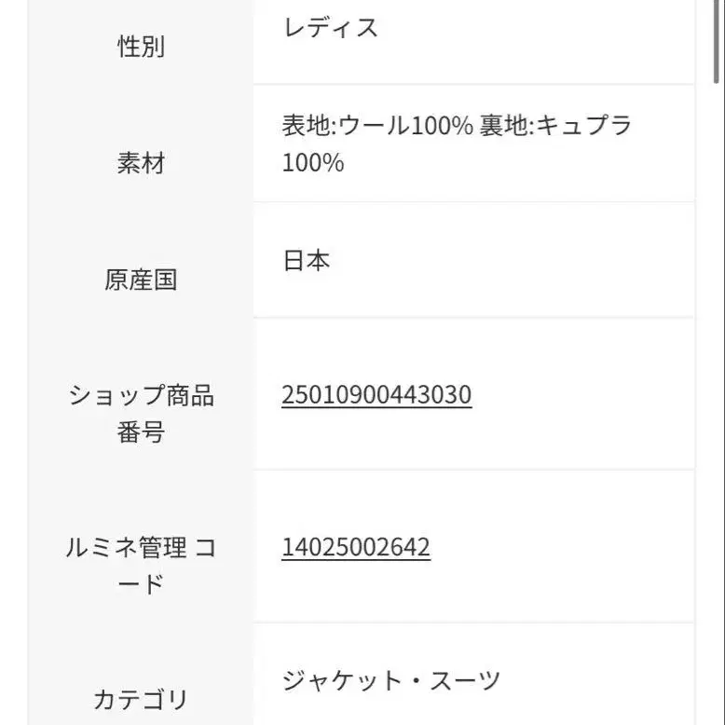Click the word ショップ in the label
The image size is (725, 725).
tap(115, 396)
